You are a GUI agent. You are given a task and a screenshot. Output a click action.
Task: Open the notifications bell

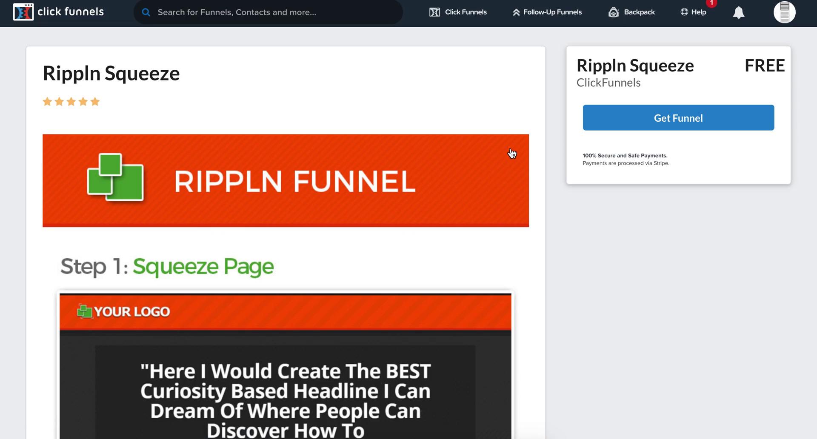tap(739, 13)
